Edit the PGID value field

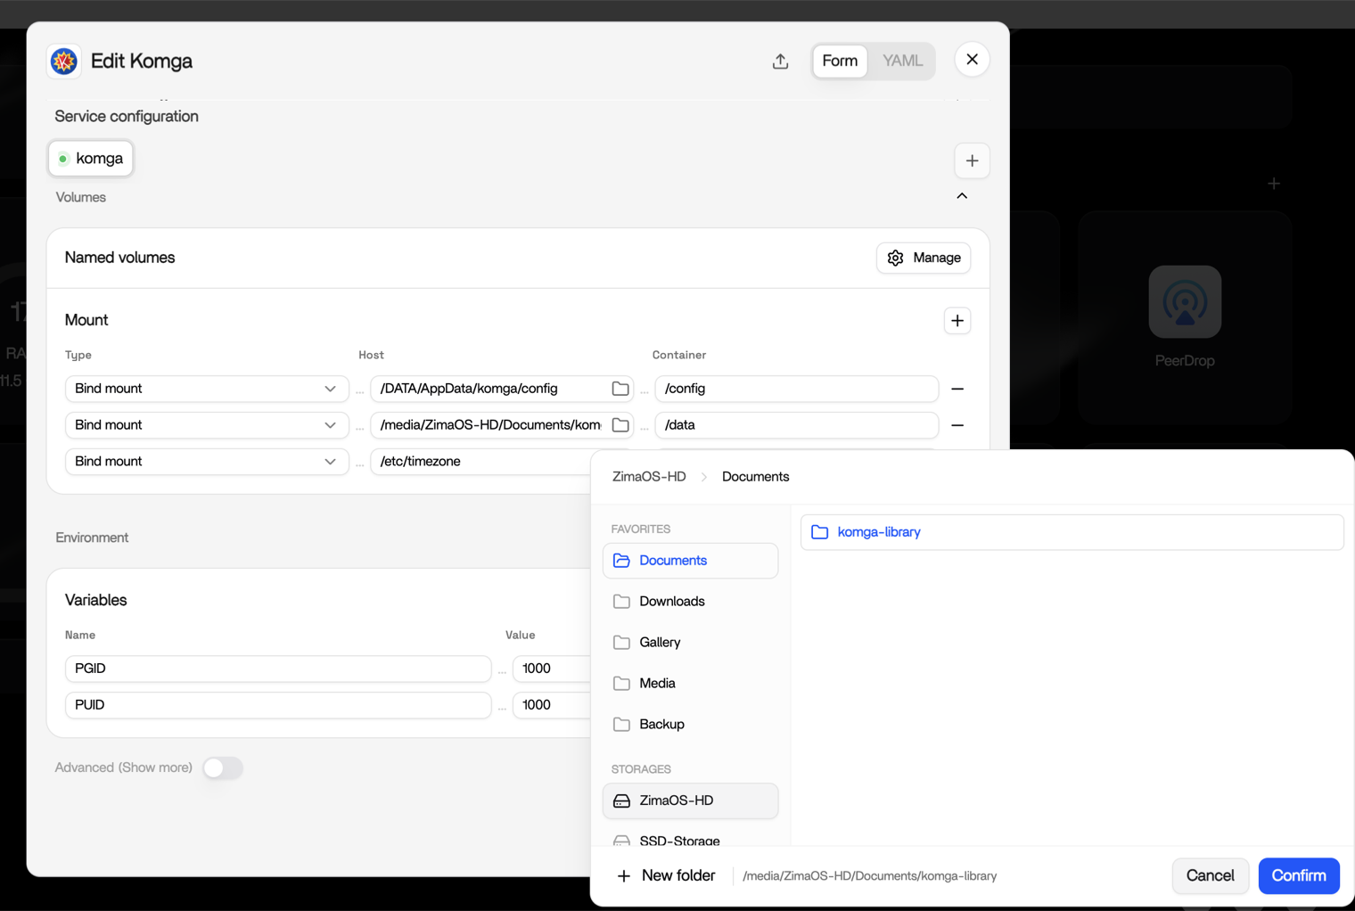[552, 669]
